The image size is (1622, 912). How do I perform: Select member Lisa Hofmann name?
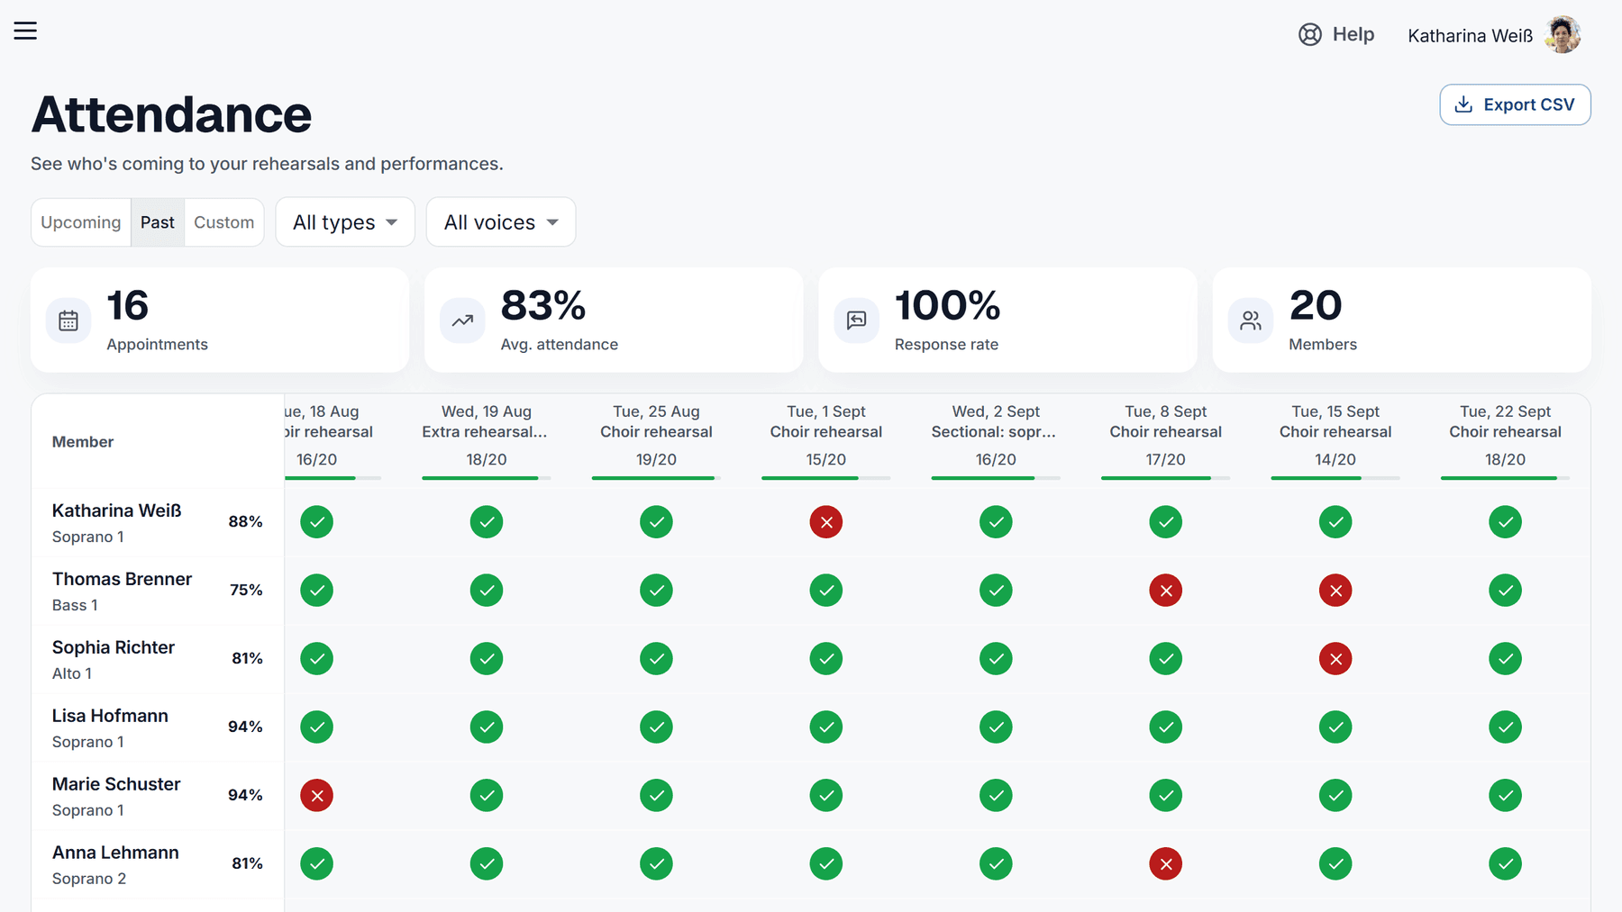click(110, 716)
